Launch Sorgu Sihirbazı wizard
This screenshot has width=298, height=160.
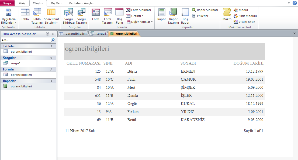coord(68,16)
